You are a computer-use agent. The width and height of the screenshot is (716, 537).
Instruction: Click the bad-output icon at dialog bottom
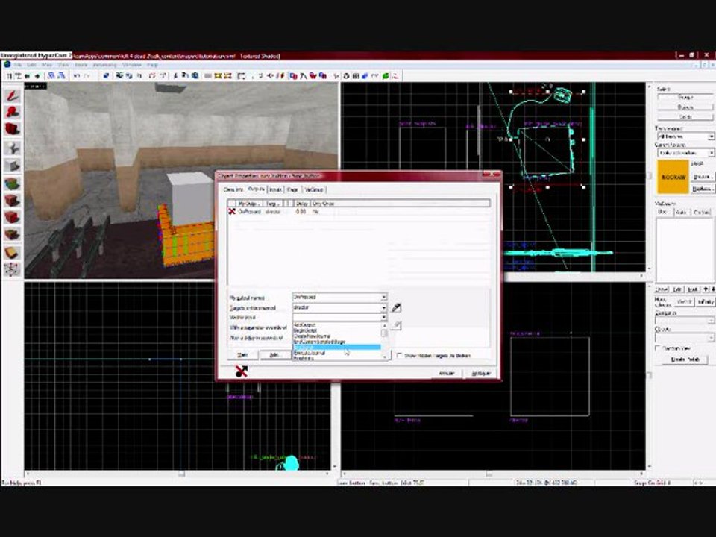coord(241,371)
